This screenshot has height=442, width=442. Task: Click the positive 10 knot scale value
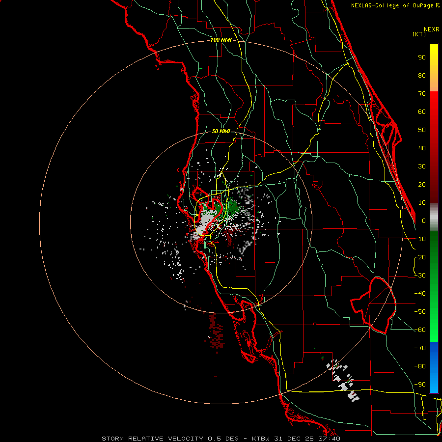[422, 203]
